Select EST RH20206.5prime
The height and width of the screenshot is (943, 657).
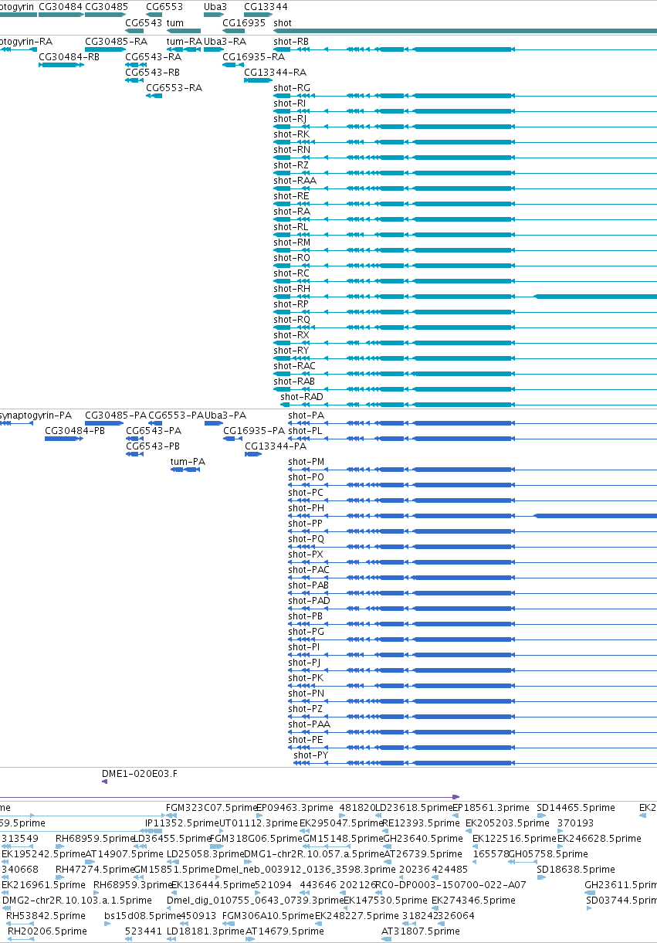(47, 931)
